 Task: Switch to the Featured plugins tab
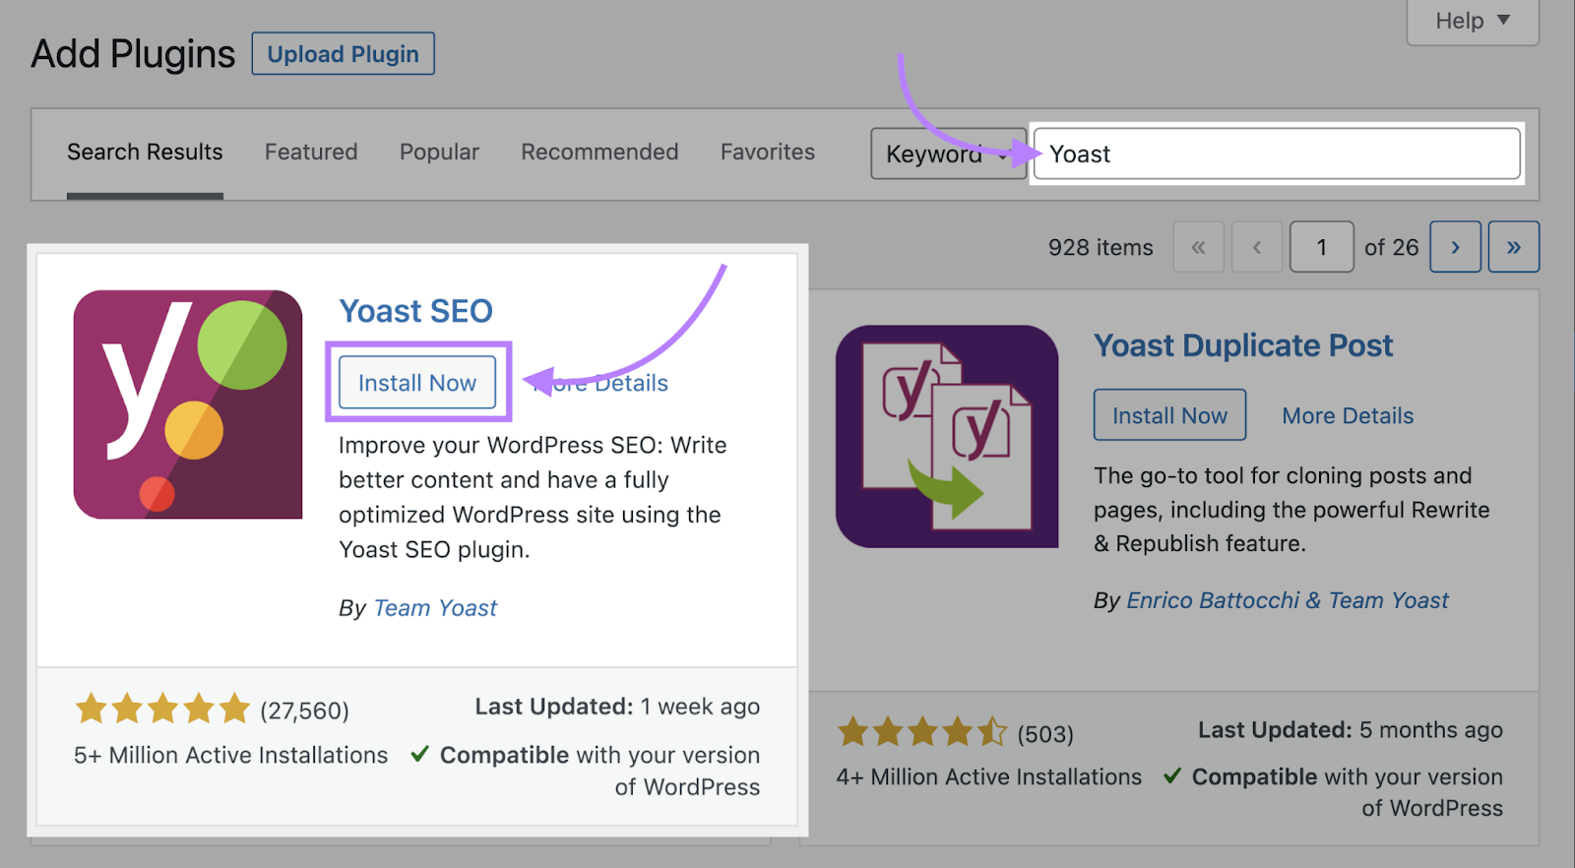pyautogui.click(x=310, y=152)
